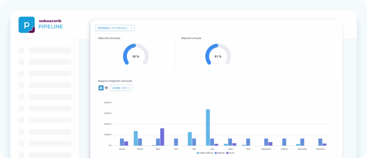Toggle the Objectifs series in legend
Viewport: 367px width, 158px height.
221,153
